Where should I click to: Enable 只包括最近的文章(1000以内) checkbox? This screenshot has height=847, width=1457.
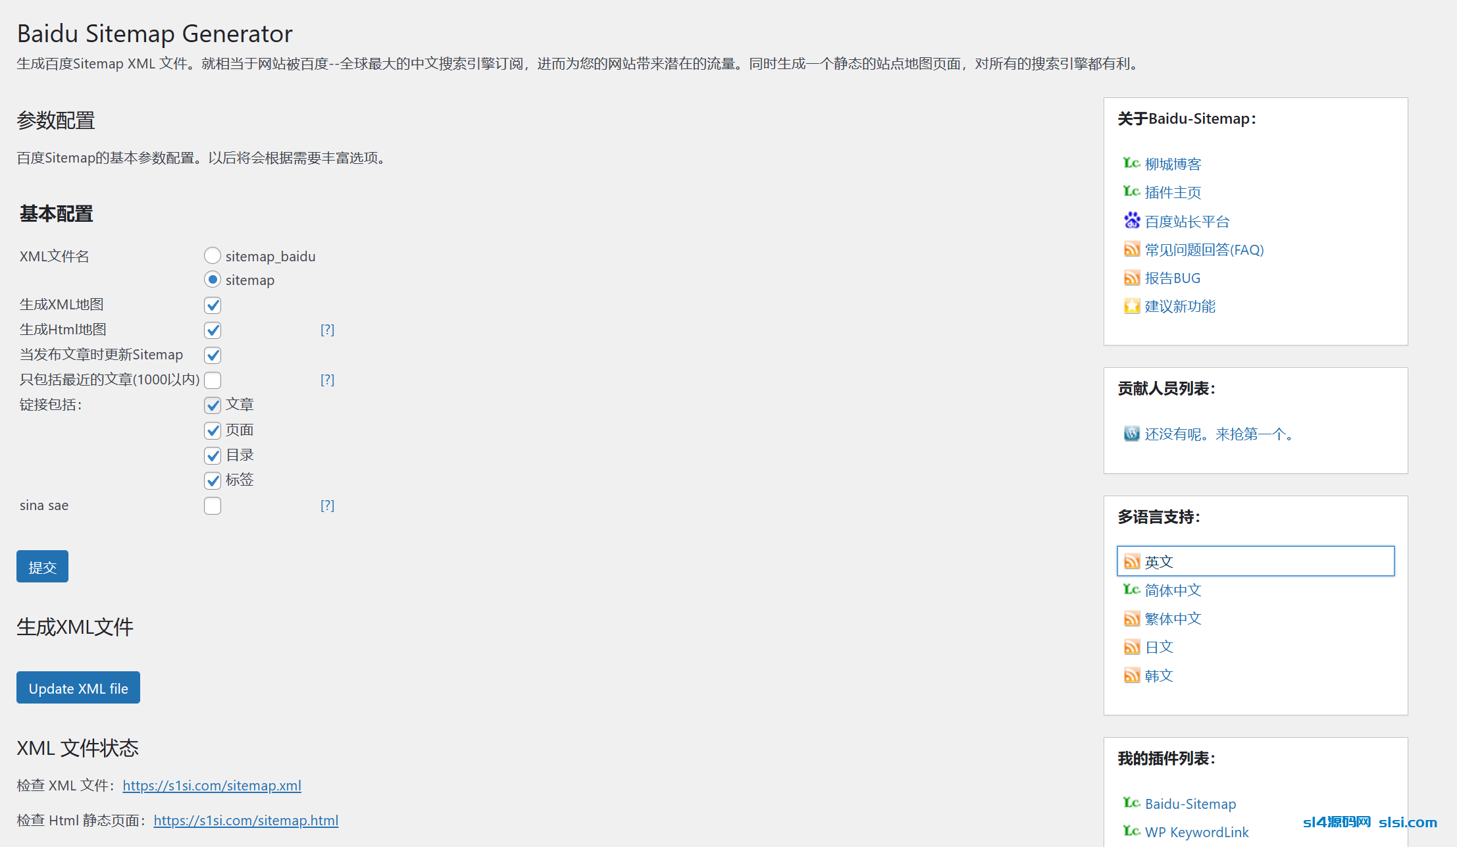click(x=213, y=380)
